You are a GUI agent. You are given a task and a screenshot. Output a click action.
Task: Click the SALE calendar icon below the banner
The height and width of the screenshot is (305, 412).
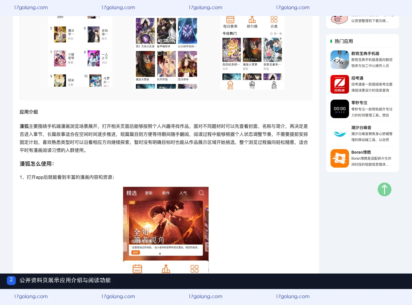[137, 269]
